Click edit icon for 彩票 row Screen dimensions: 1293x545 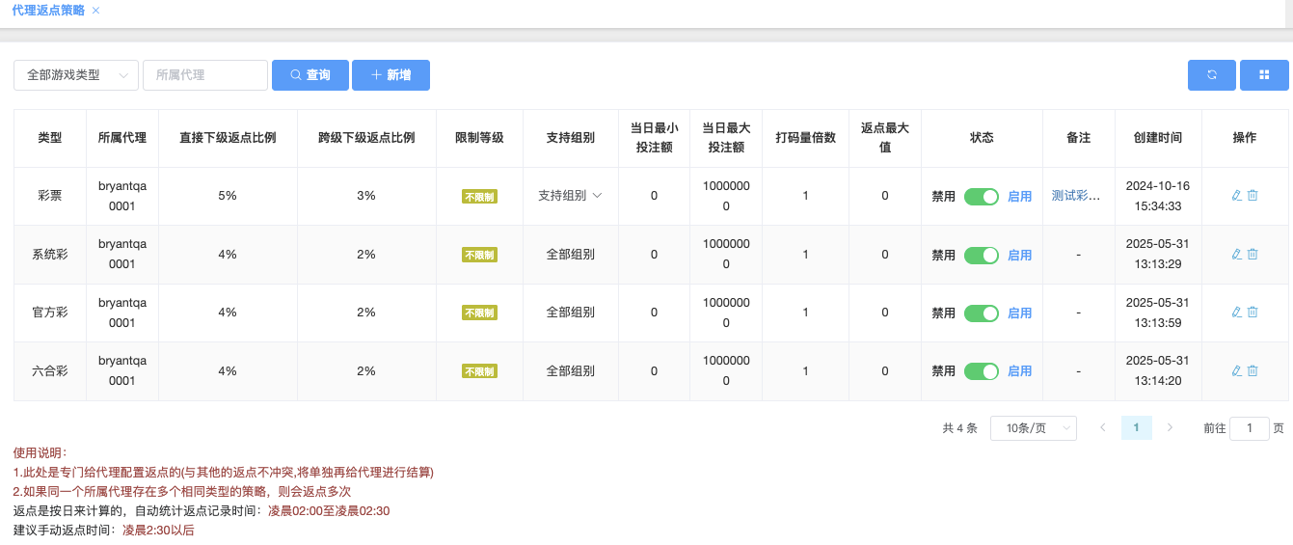[1237, 196]
